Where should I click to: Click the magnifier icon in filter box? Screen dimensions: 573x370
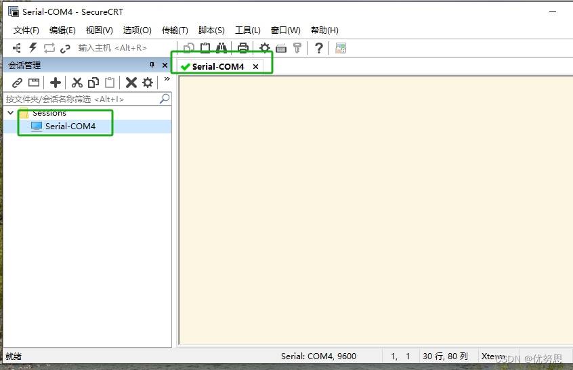pyautogui.click(x=165, y=99)
